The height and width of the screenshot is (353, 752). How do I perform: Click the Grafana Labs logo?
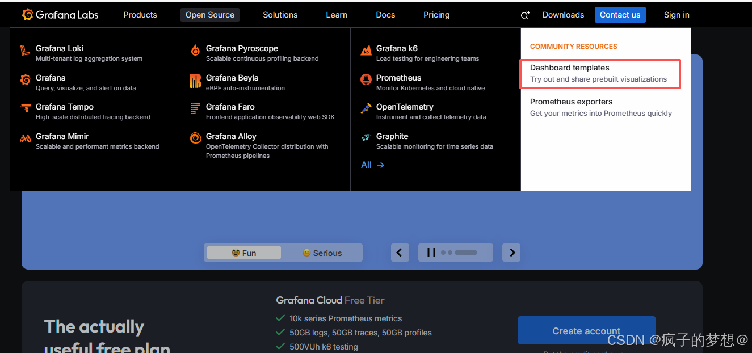(60, 15)
